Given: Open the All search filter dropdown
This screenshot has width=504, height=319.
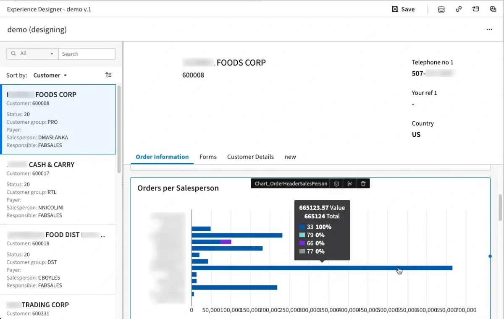Looking at the screenshot, I should 32,54.
